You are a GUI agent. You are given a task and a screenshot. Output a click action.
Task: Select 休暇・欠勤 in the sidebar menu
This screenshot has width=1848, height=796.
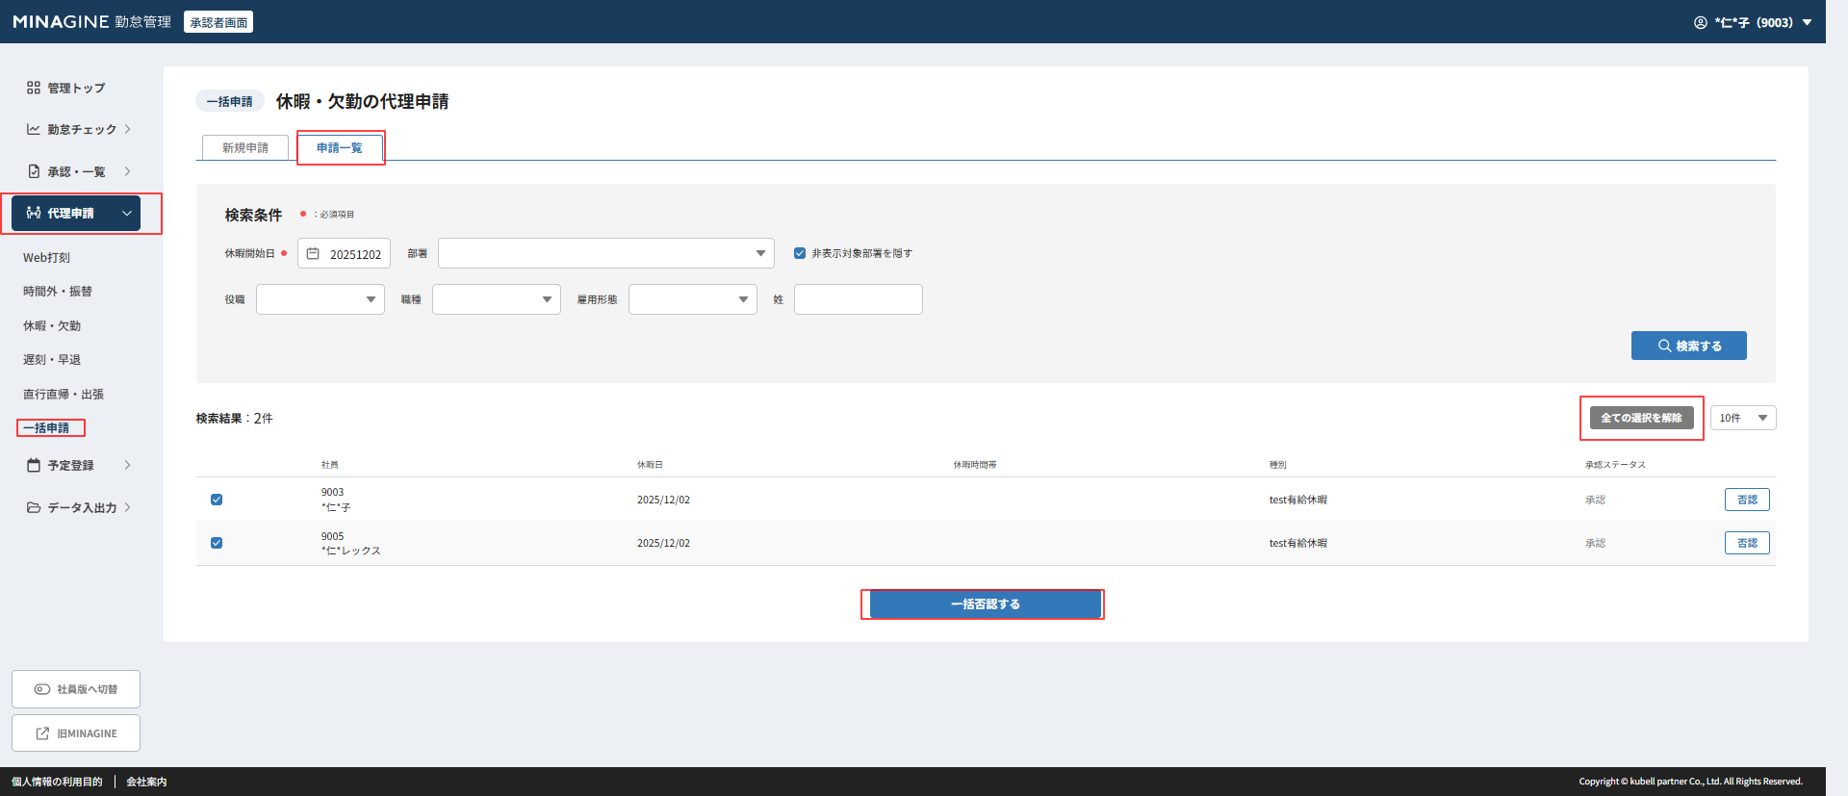52,326
